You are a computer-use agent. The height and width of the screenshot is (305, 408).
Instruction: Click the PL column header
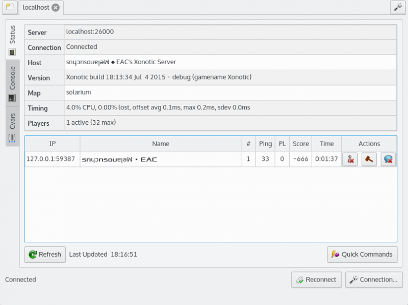point(283,144)
